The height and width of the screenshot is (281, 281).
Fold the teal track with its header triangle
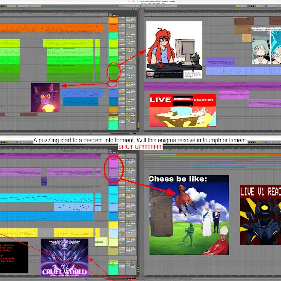(x=110, y=33)
